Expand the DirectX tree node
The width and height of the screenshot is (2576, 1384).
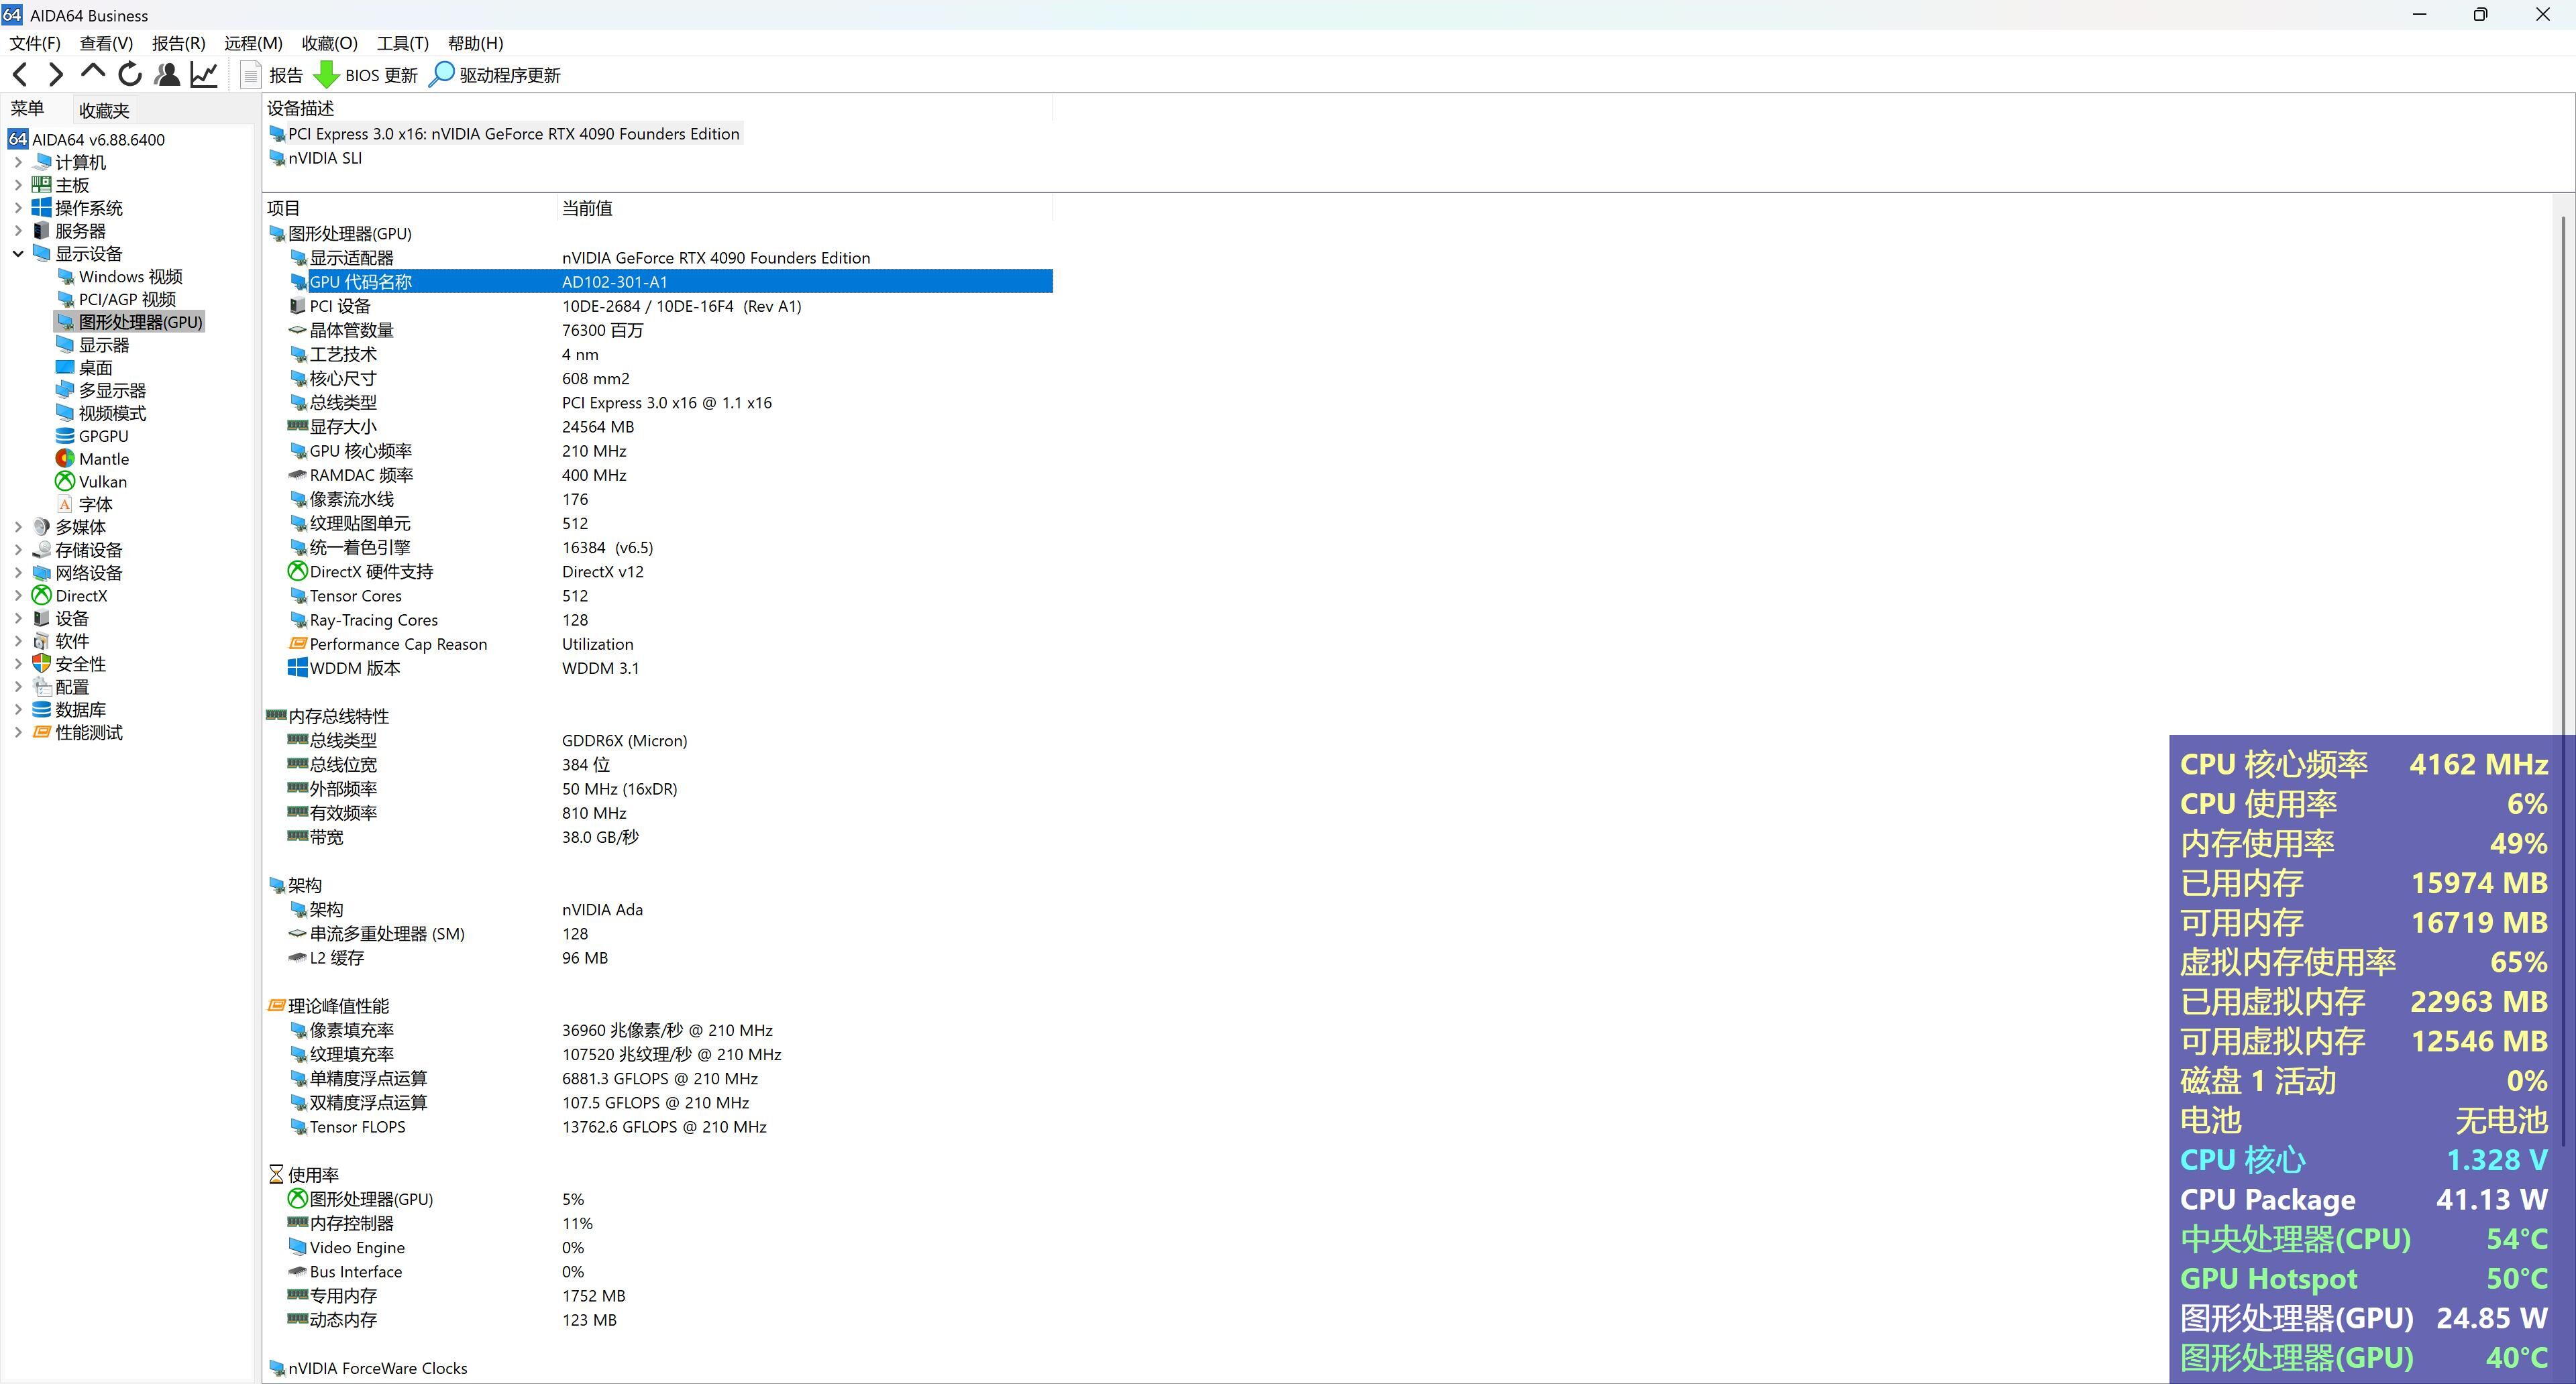coord(18,595)
